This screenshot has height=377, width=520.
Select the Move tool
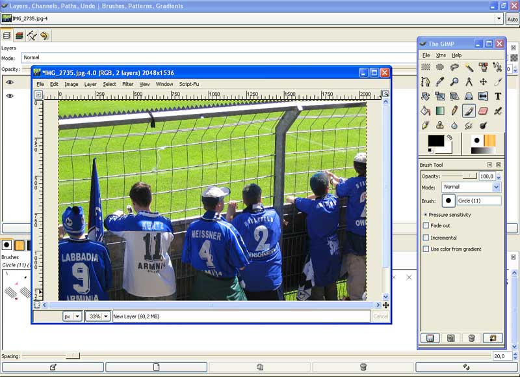[483, 81]
